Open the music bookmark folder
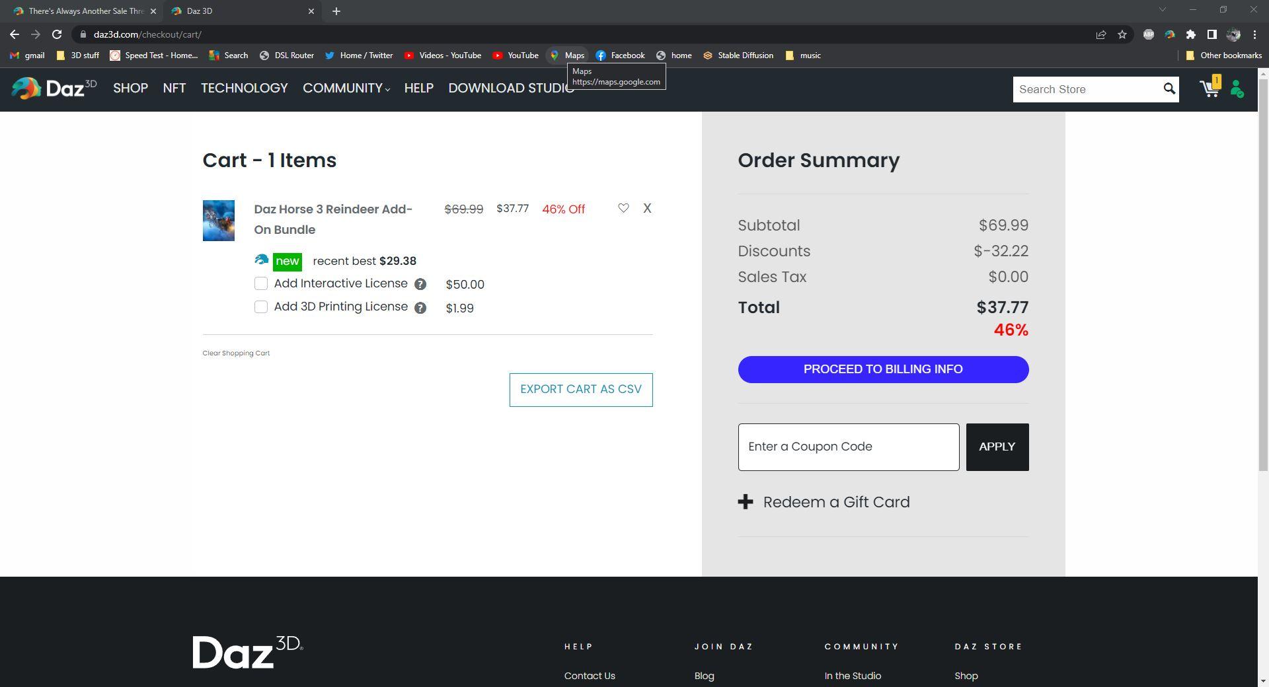Viewport: 1269px width, 687px height. (803, 55)
